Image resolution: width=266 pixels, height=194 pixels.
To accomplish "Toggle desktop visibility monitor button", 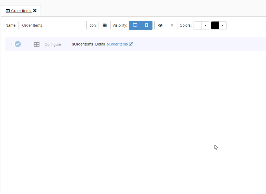I will tap(135, 25).
